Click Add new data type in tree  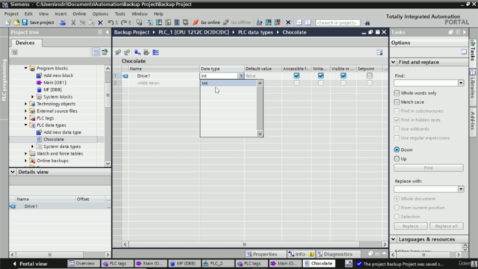pos(62,132)
